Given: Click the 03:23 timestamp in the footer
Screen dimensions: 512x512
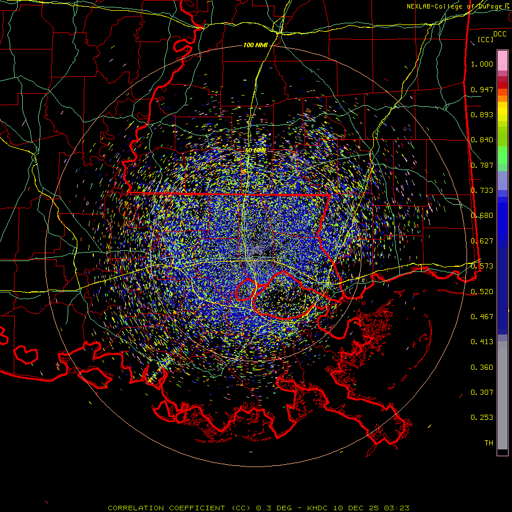Looking at the screenshot, I should coord(397,508).
